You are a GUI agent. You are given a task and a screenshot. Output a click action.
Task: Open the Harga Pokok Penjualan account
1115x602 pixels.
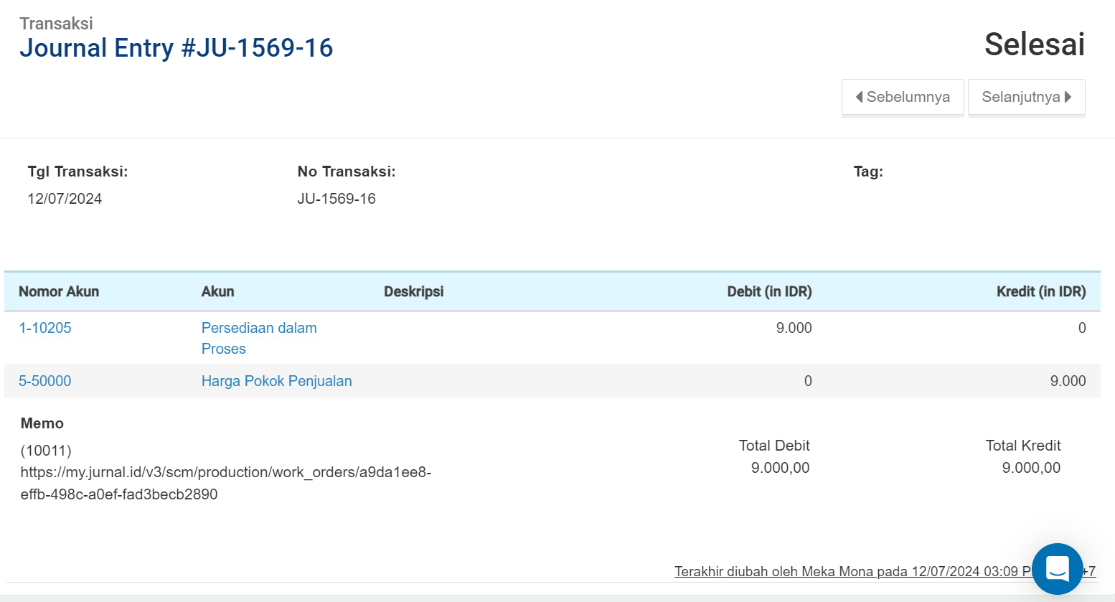(276, 381)
